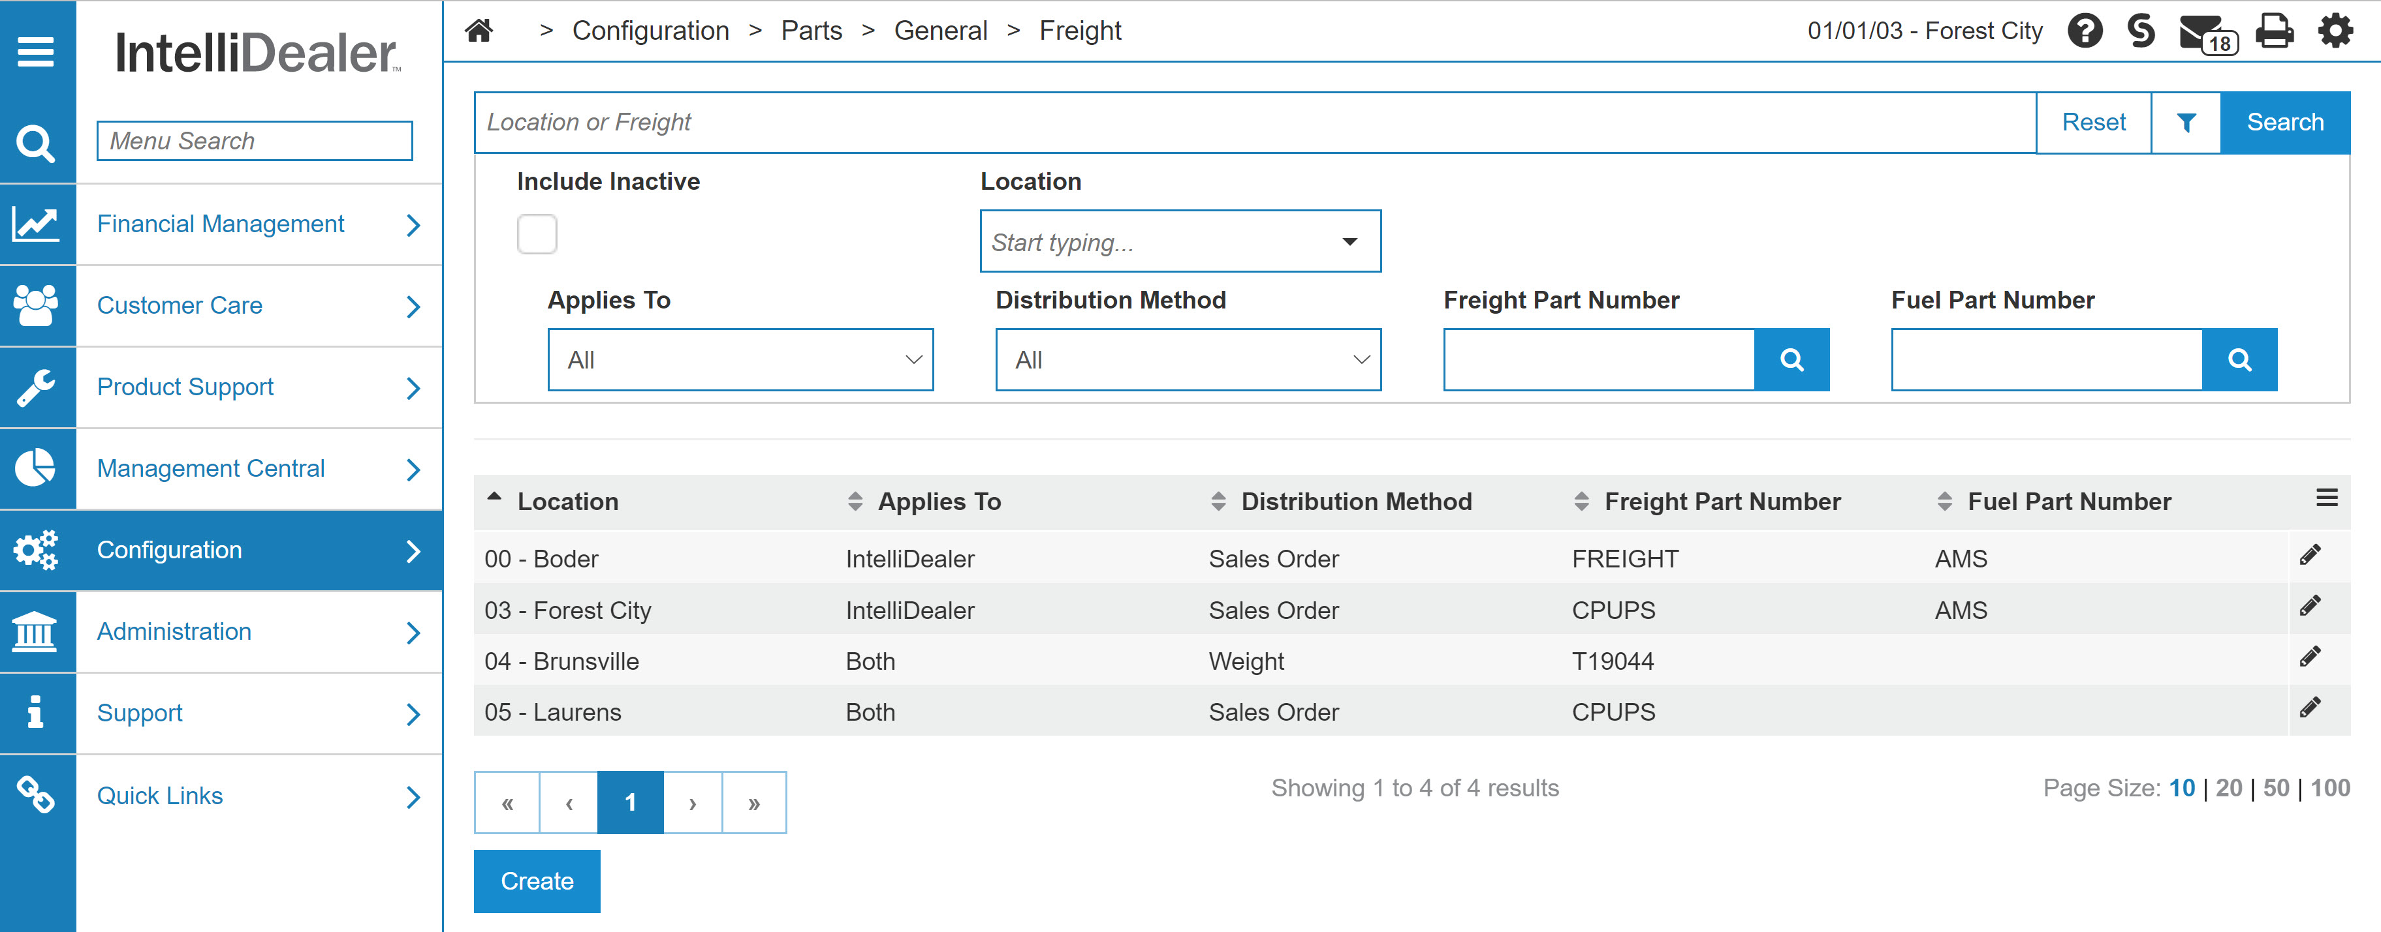Focus the Fuel Part Number field
Screen dimensions: 2381x932
(2046, 359)
